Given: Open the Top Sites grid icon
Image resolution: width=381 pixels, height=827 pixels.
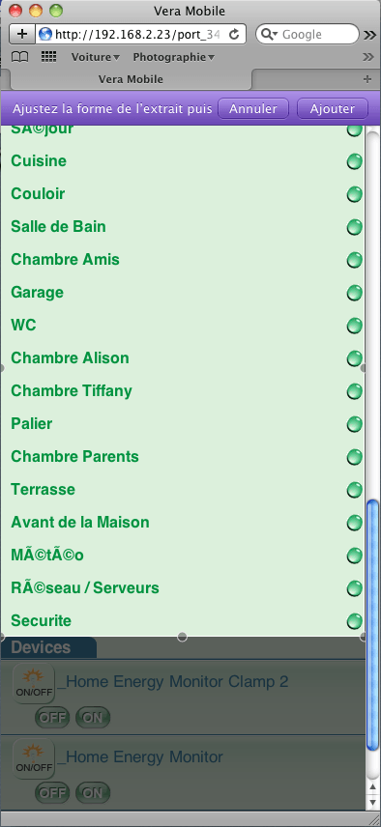Looking at the screenshot, I should point(48,57).
